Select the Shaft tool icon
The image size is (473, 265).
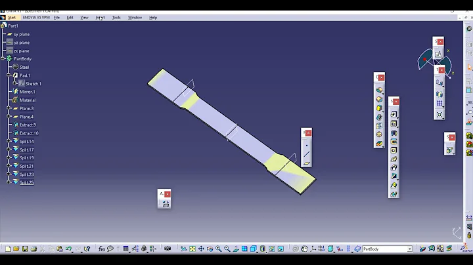(394, 132)
